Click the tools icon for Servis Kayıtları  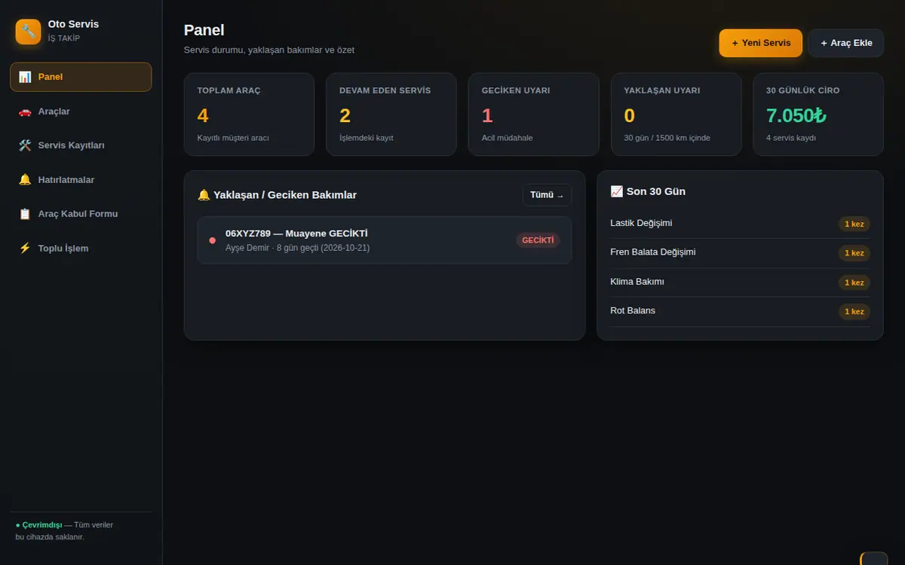pos(25,145)
